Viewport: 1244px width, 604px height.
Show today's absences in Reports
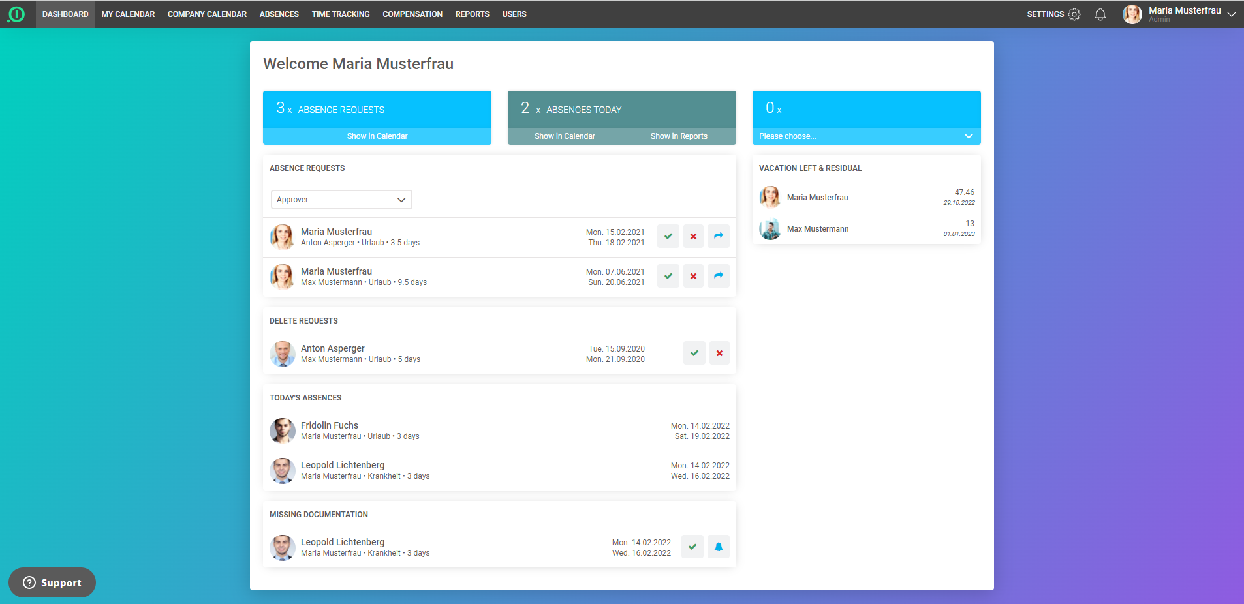[x=679, y=136]
